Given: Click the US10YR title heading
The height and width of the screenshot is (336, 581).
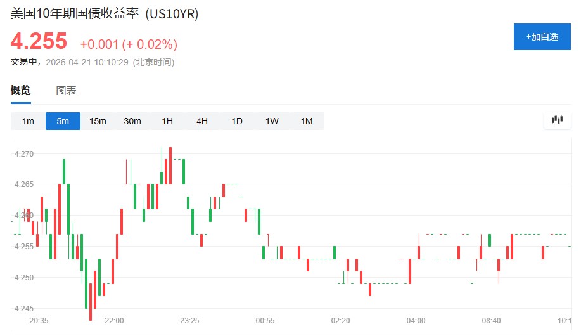Looking at the screenshot, I should (105, 14).
